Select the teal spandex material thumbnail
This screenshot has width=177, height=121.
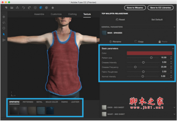[41, 111]
